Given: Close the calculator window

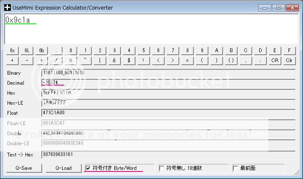Looking at the screenshot, I should point(292,8).
